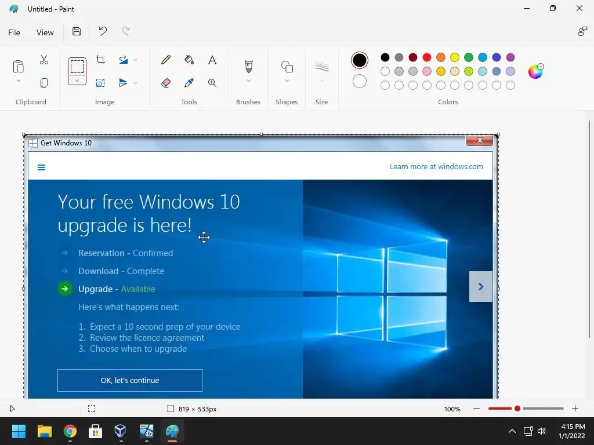Viewport: 594px width, 445px height.
Task: Click the Save disk icon
Action: click(x=77, y=31)
